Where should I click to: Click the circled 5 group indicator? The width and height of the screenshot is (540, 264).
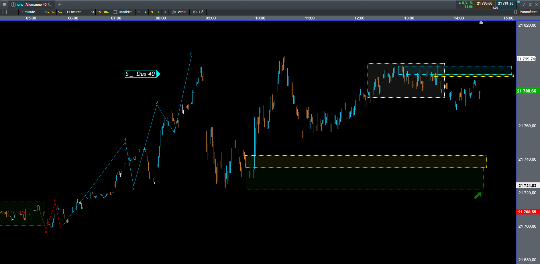[x=13, y=5]
